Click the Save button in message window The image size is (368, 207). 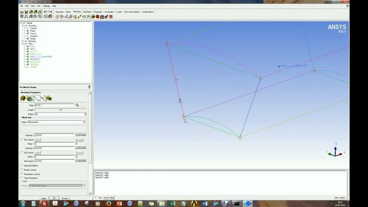tap(106, 198)
